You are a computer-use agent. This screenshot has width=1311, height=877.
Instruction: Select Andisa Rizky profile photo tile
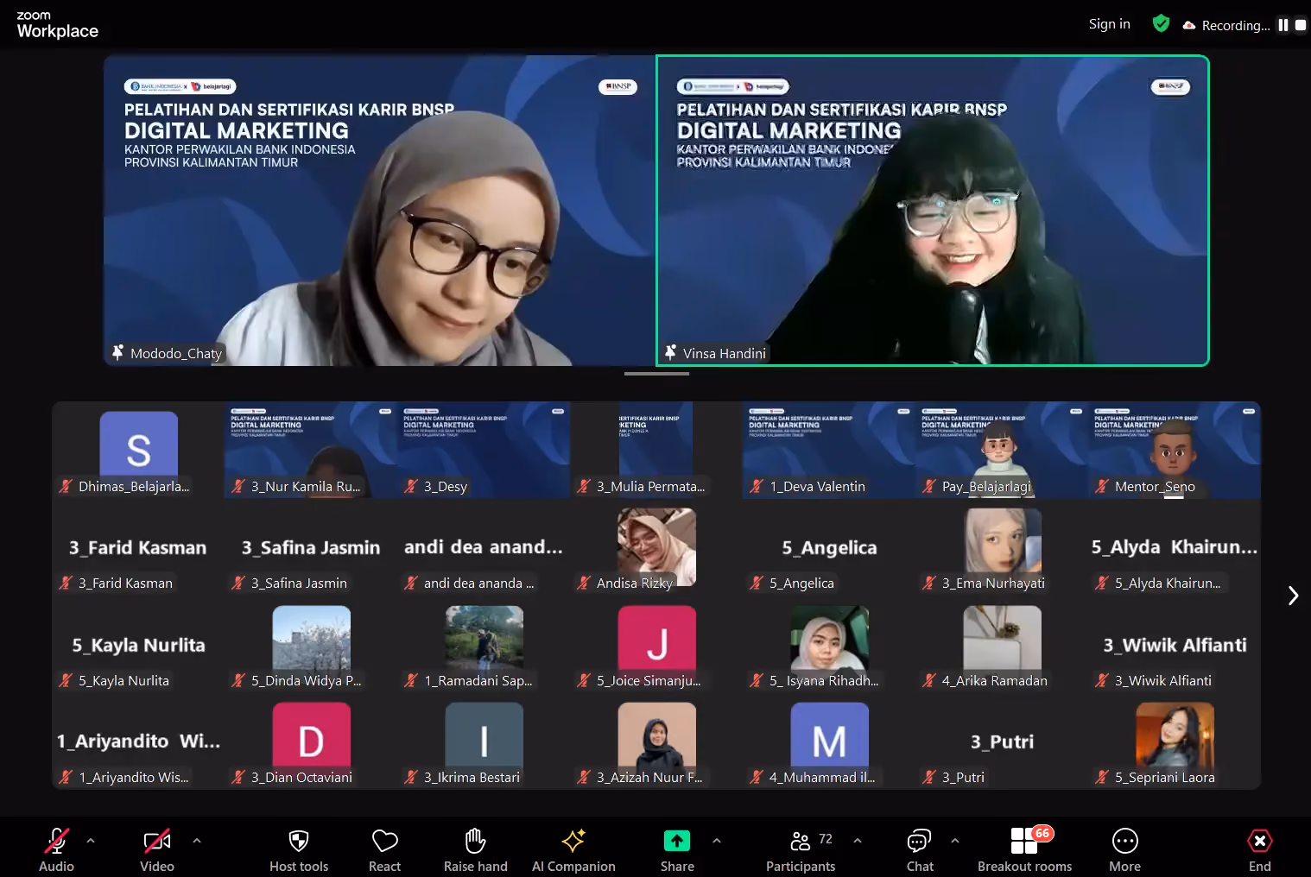coord(656,547)
